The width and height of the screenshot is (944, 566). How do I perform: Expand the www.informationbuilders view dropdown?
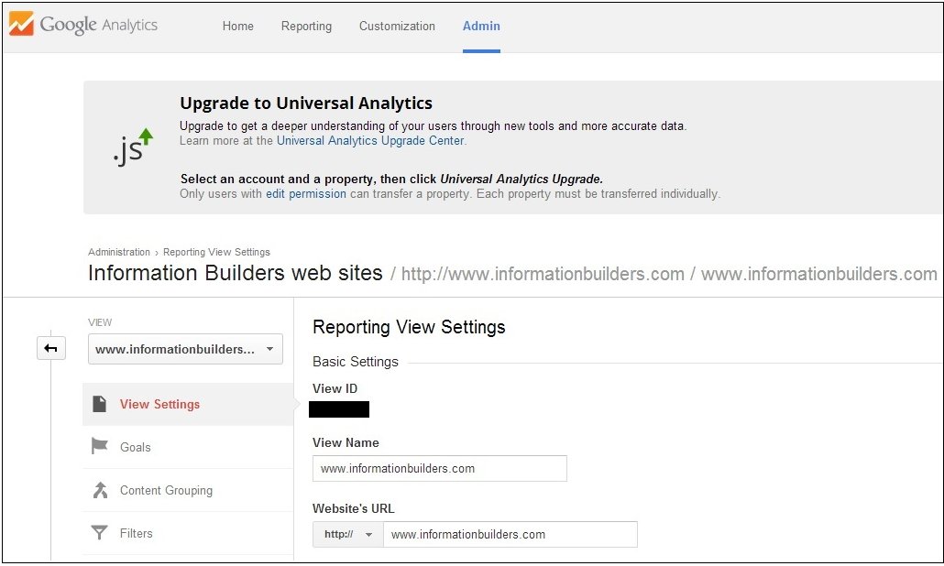pyautogui.click(x=185, y=349)
